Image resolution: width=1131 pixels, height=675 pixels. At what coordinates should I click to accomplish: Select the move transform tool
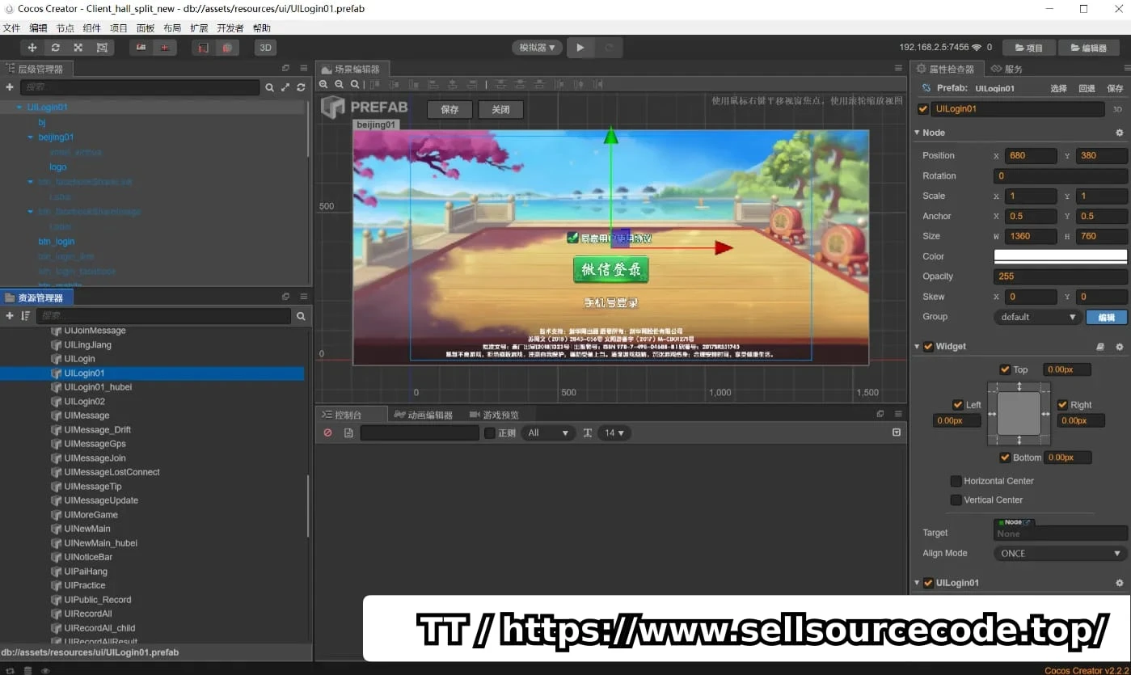pyautogui.click(x=32, y=48)
